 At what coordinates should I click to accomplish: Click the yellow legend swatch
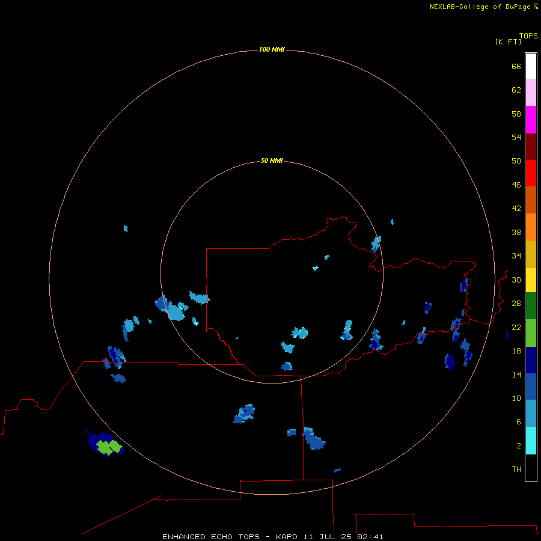click(x=531, y=280)
